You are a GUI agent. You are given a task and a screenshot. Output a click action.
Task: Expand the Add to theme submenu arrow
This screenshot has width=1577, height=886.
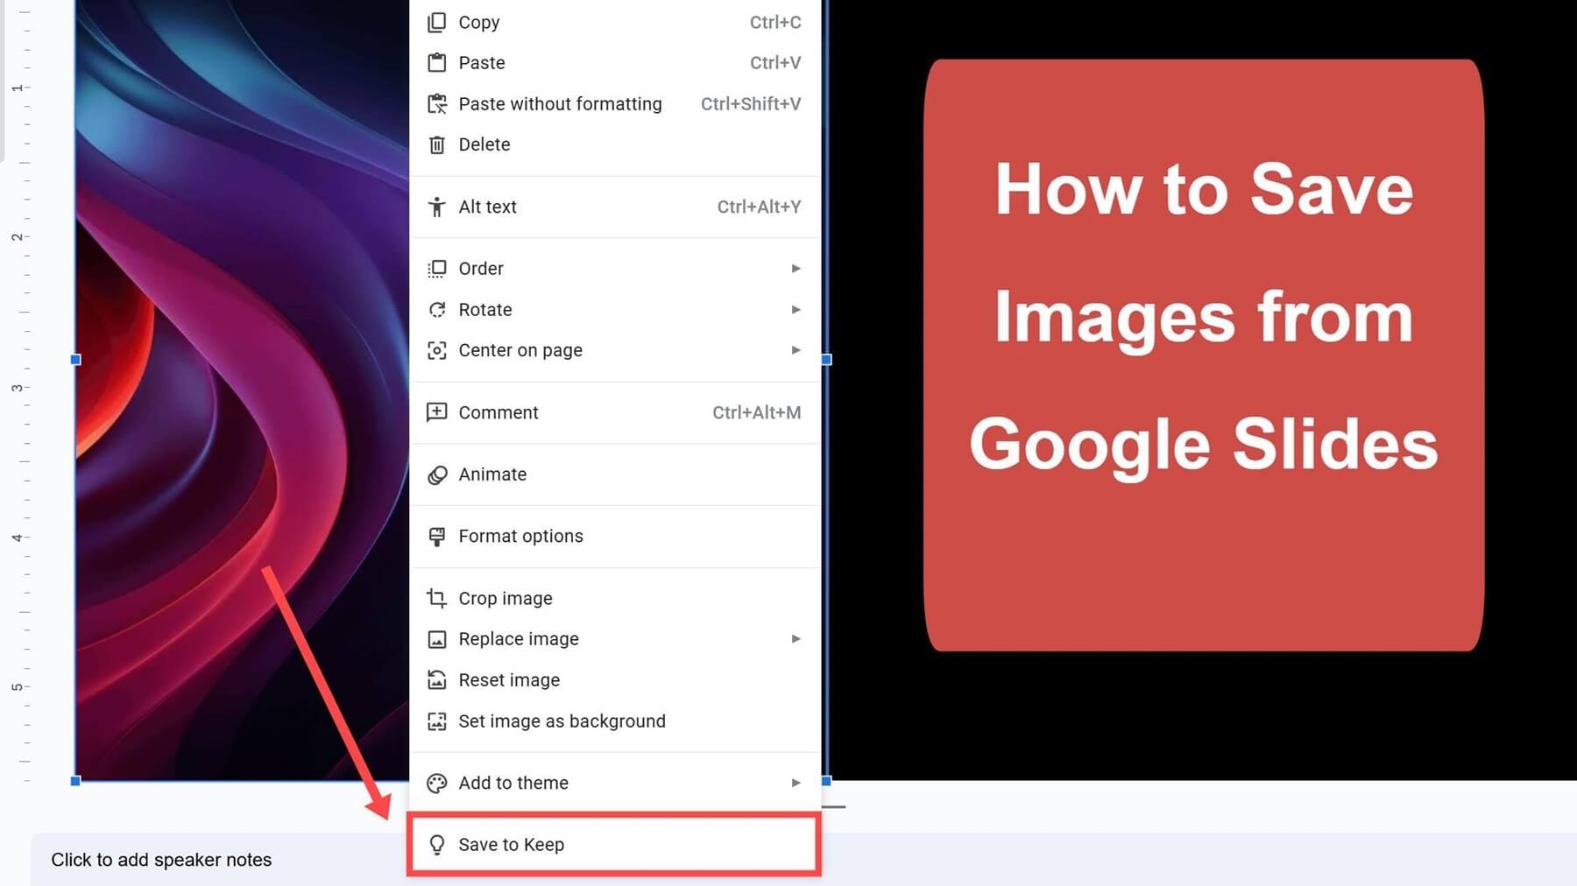(x=796, y=783)
